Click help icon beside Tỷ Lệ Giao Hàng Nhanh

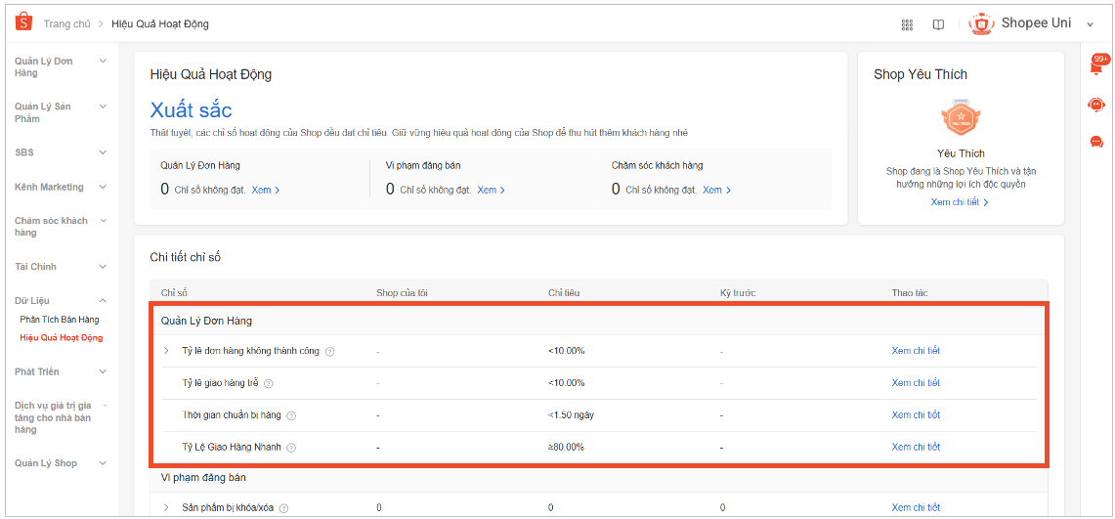(290, 448)
